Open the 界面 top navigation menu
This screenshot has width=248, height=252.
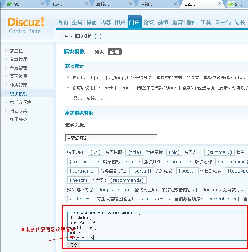91,23
